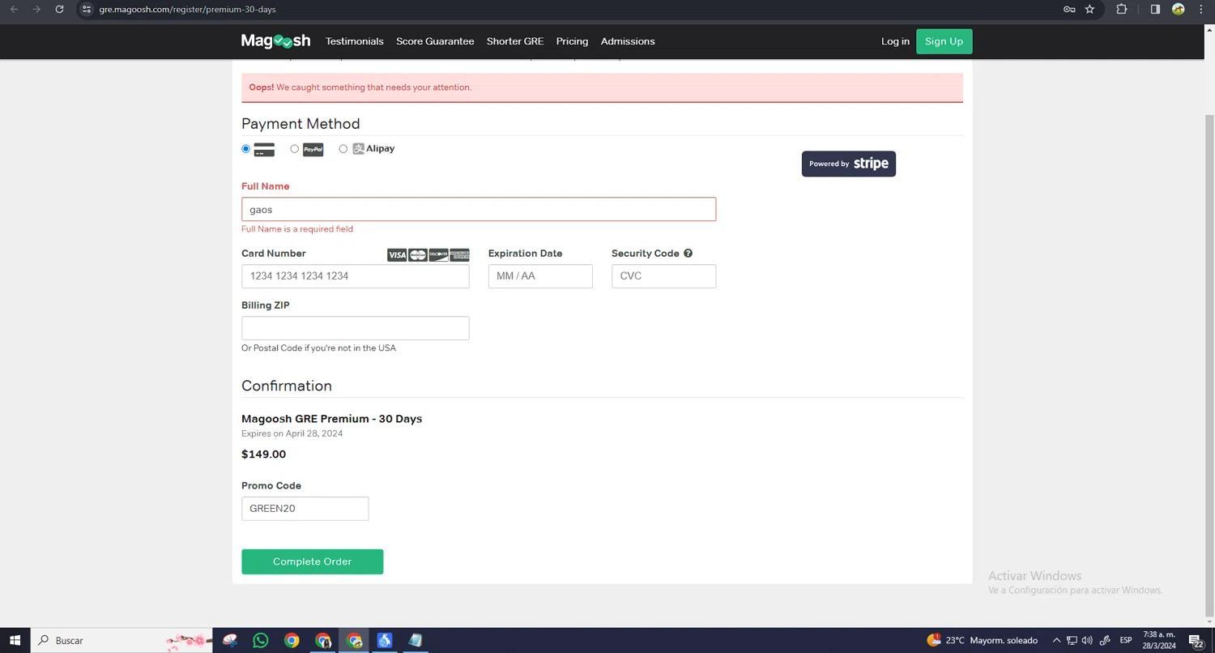Click the ESP language indicator
1215x653 pixels.
point(1126,640)
